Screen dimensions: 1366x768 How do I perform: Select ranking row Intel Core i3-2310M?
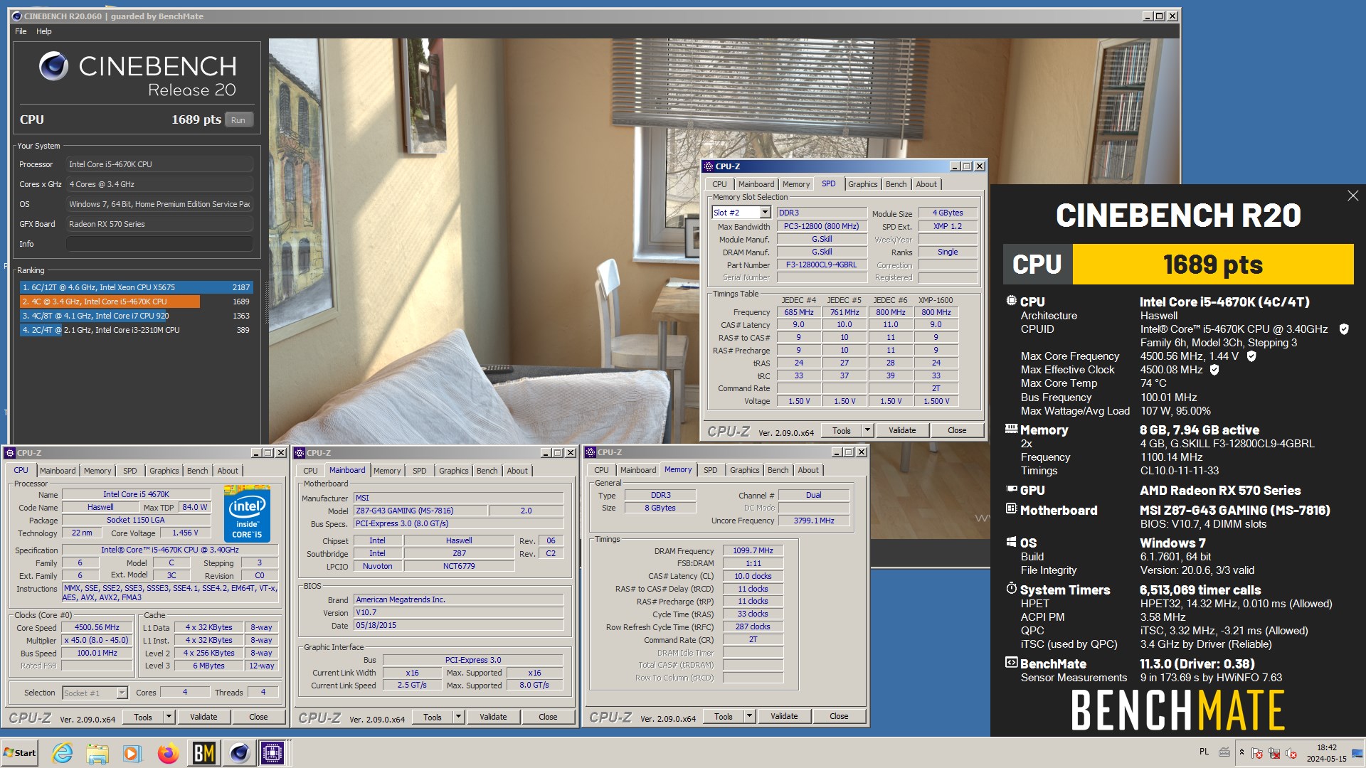[x=136, y=330]
